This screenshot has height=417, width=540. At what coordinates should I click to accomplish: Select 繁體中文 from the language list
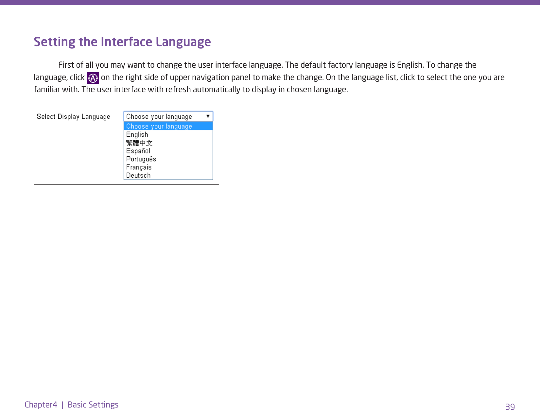point(168,143)
